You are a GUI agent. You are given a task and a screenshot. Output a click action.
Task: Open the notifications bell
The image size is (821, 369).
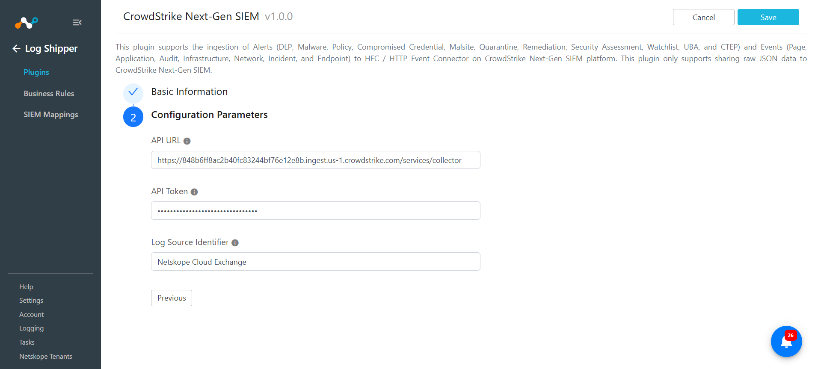pos(786,342)
